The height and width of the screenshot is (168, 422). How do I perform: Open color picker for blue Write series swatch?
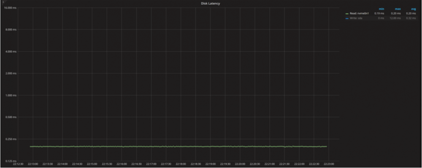[347, 18]
